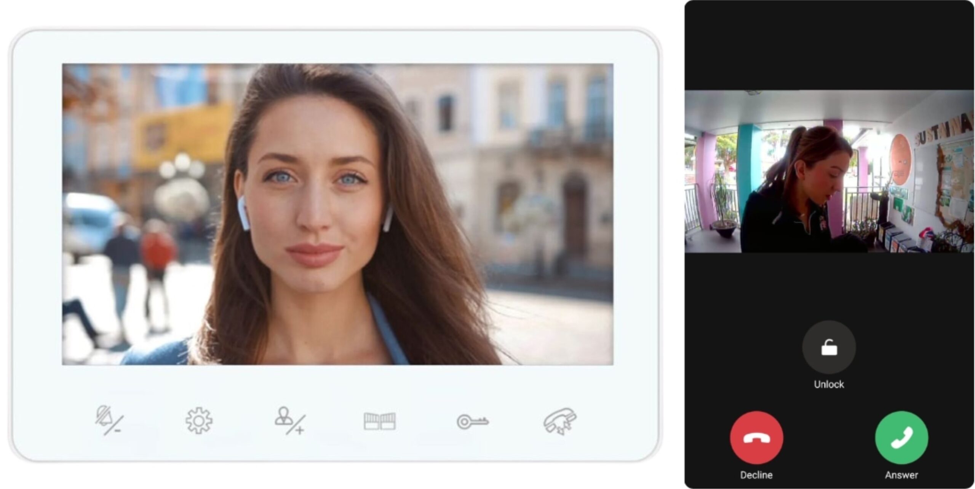Image resolution: width=975 pixels, height=489 pixels.
Task: Tap the doorbell camera video preview
Action: pyautogui.click(x=829, y=171)
